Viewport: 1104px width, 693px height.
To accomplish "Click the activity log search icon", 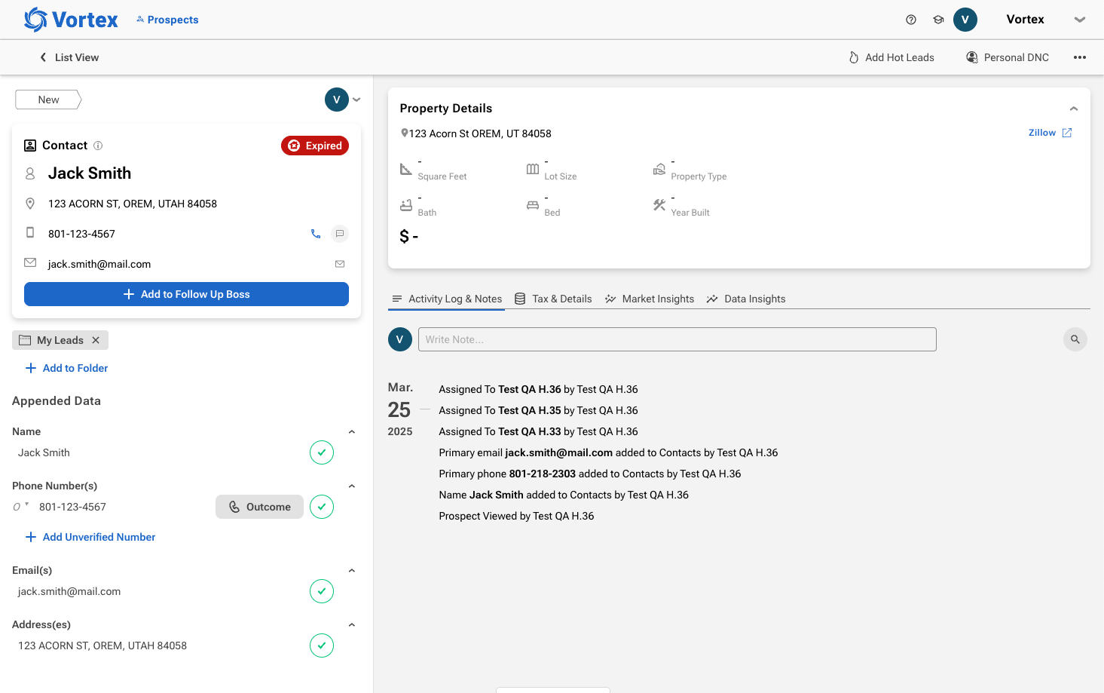I will point(1075,339).
